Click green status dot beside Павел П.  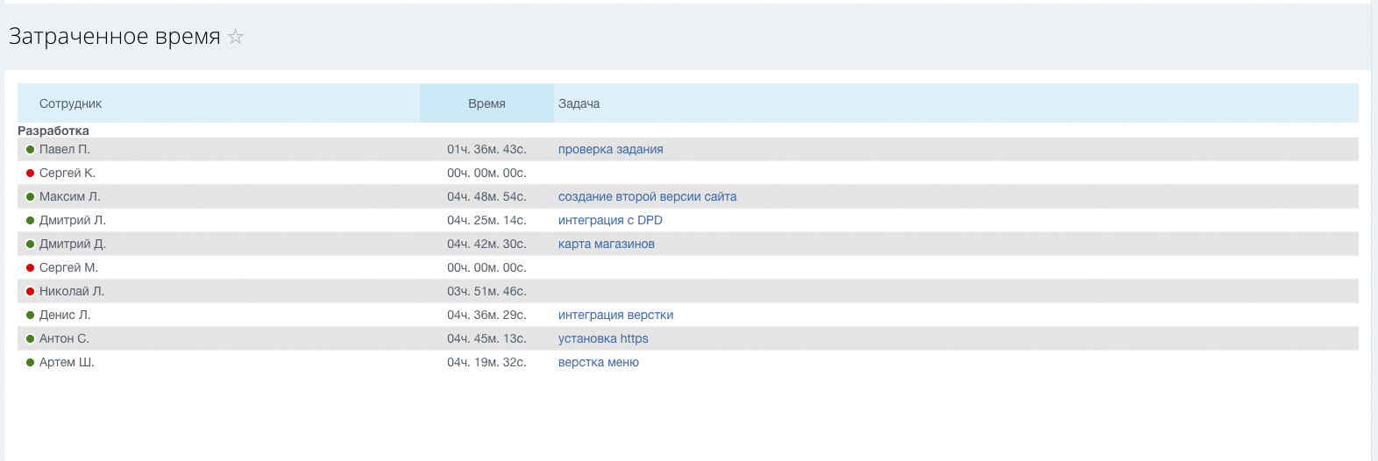click(x=30, y=150)
